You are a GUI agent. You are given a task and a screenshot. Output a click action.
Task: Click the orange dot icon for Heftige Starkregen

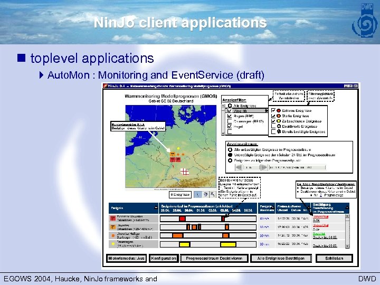(113, 235)
